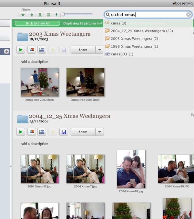This screenshot has width=194, height=219.
Task: Click the 18/12/2003 folder date
Action: pos(39,39)
